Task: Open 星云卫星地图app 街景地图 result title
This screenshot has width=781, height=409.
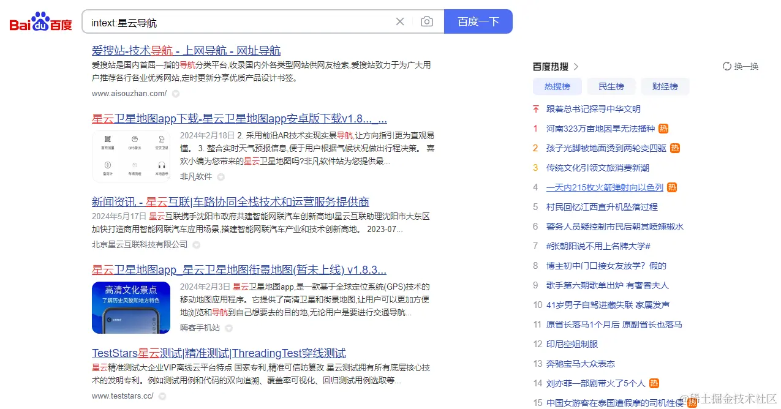Action: point(240,270)
